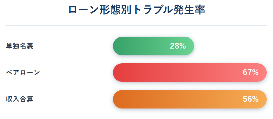Select the 単独名義 row label
The height and width of the screenshot is (119, 273).
19,46
